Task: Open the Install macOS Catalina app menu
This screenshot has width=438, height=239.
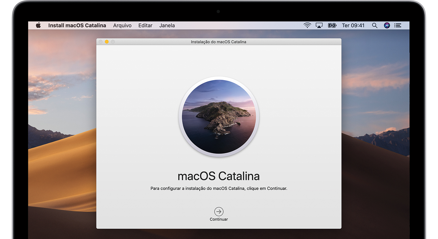Action: pyautogui.click(x=77, y=26)
